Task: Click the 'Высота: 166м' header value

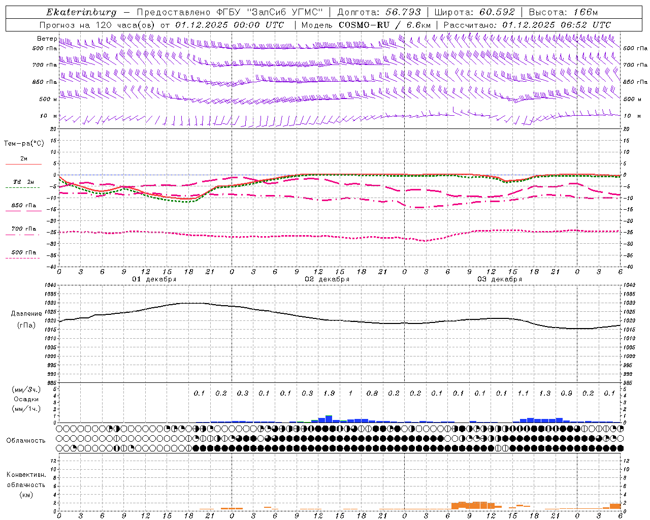Action: tap(563, 12)
